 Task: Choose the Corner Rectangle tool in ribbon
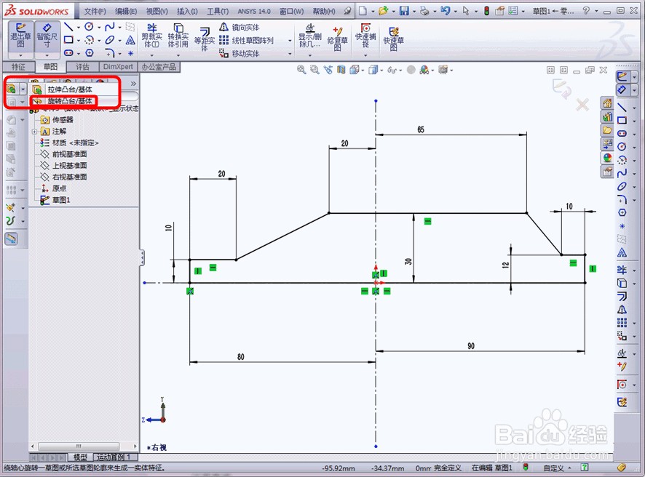point(68,40)
